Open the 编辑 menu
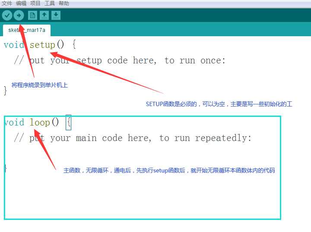 [21, 3]
